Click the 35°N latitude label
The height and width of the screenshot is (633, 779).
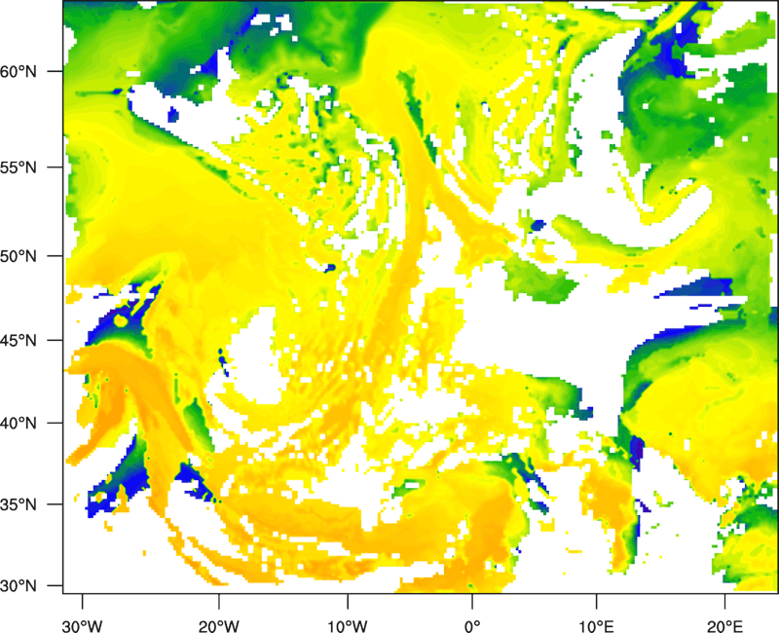(19, 504)
